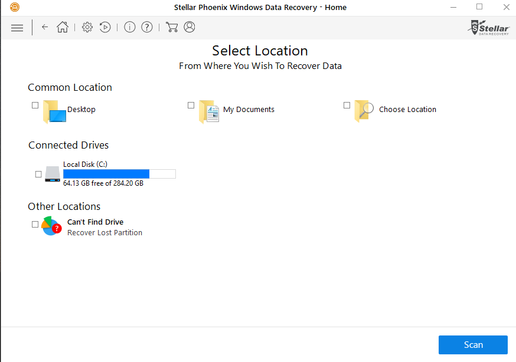Open the information (i) icon
Screen dimensions: 516x362
click(x=130, y=27)
